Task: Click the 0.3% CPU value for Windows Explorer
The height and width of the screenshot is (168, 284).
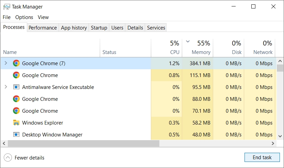Action: click(174, 123)
